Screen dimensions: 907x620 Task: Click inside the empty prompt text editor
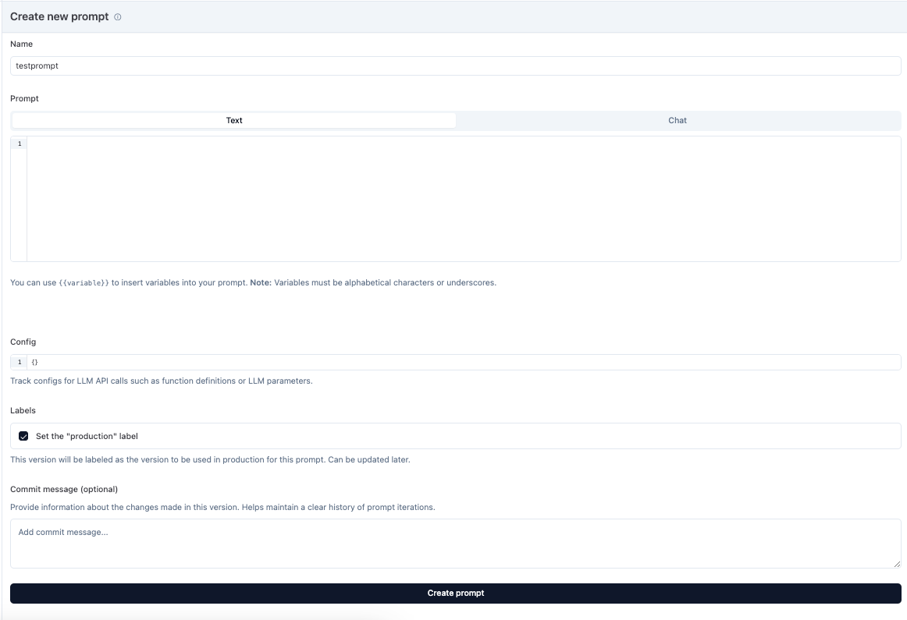[463, 199]
